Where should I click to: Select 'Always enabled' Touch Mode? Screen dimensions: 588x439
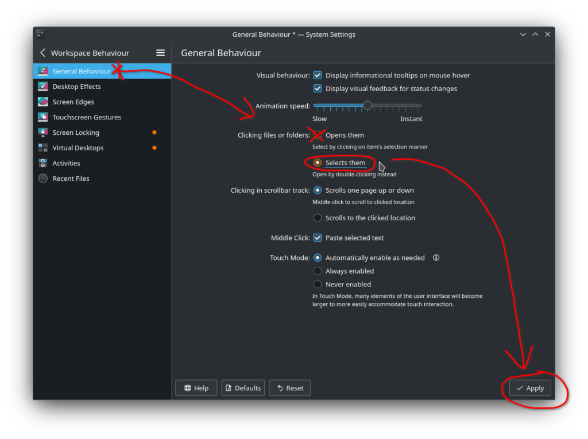(318, 271)
